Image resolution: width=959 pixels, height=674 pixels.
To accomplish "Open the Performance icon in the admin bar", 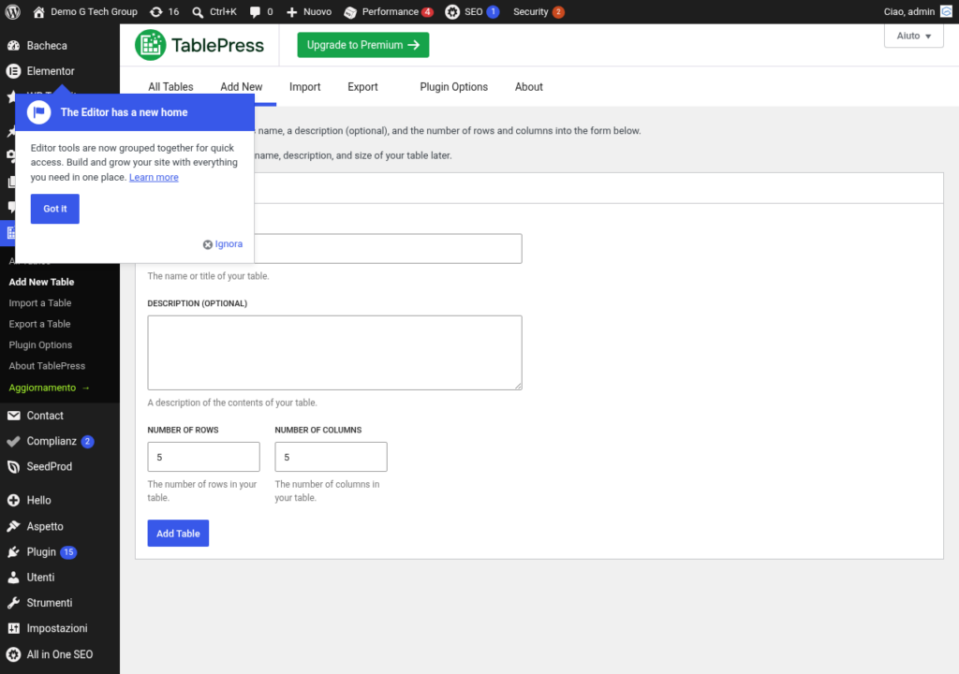I will pyautogui.click(x=350, y=11).
